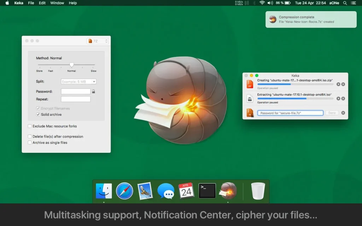The width and height of the screenshot is (362, 226).
Task: Resume the paused ubuntu-mate zip creation
Action: coord(338,84)
